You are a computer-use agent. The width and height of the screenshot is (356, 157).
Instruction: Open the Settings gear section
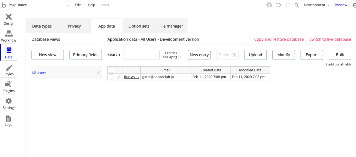9,104
